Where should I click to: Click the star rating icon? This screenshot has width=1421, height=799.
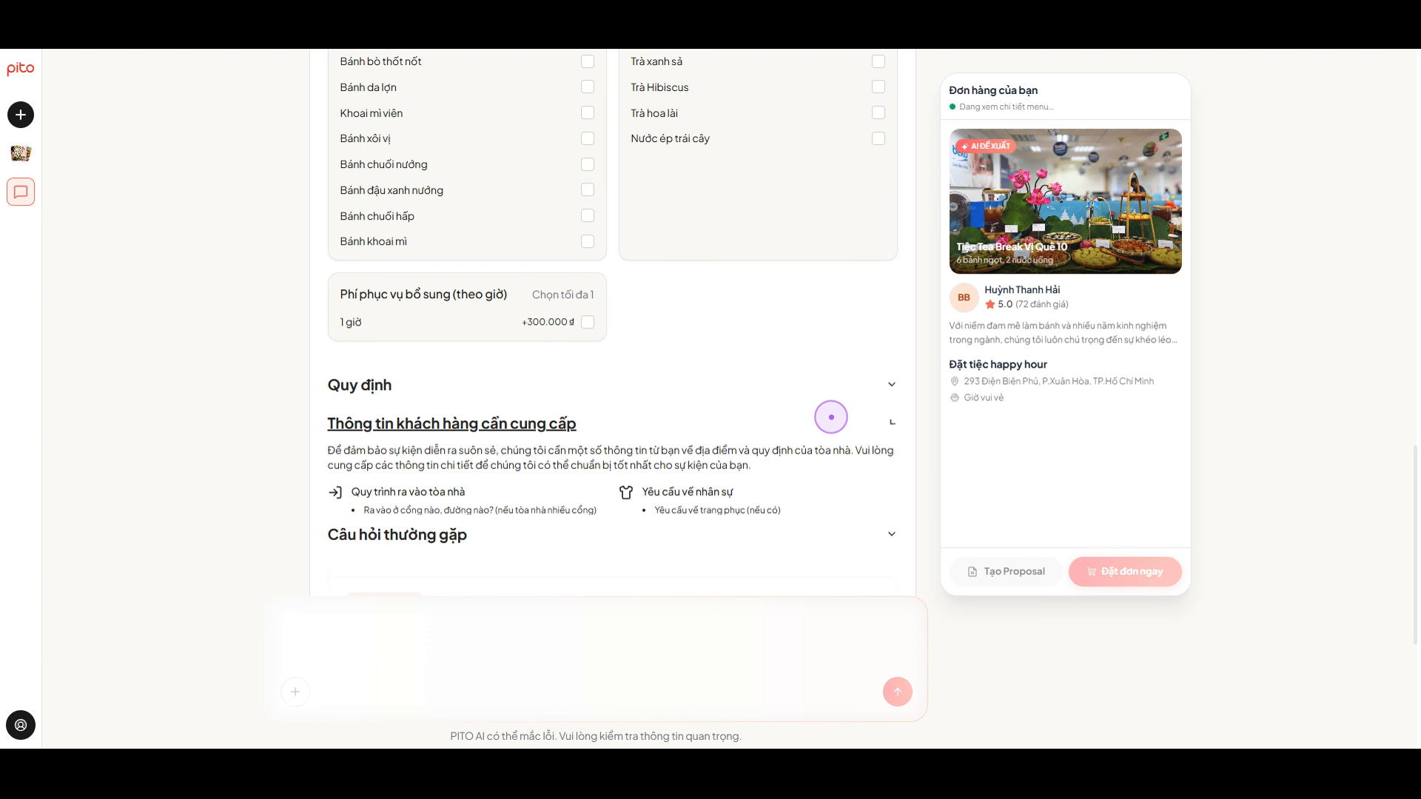pyautogui.click(x=990, y=304)
